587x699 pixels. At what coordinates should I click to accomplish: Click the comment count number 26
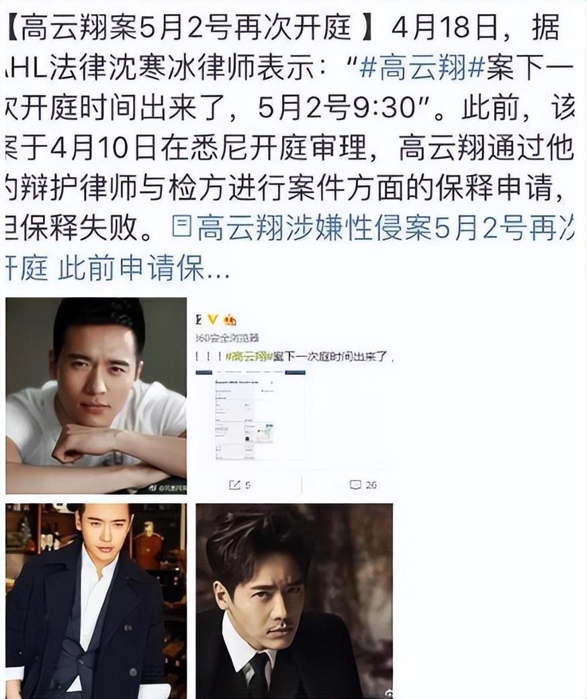click(371, 485)
